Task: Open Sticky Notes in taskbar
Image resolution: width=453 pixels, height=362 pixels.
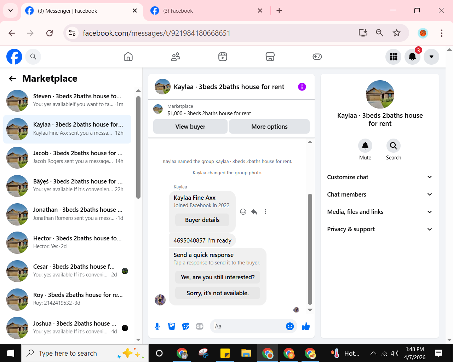Action: click(225, 353)
